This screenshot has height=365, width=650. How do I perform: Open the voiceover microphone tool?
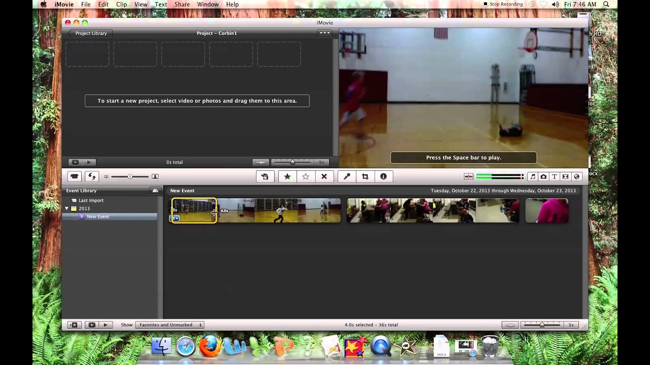(x=347, y=176)
